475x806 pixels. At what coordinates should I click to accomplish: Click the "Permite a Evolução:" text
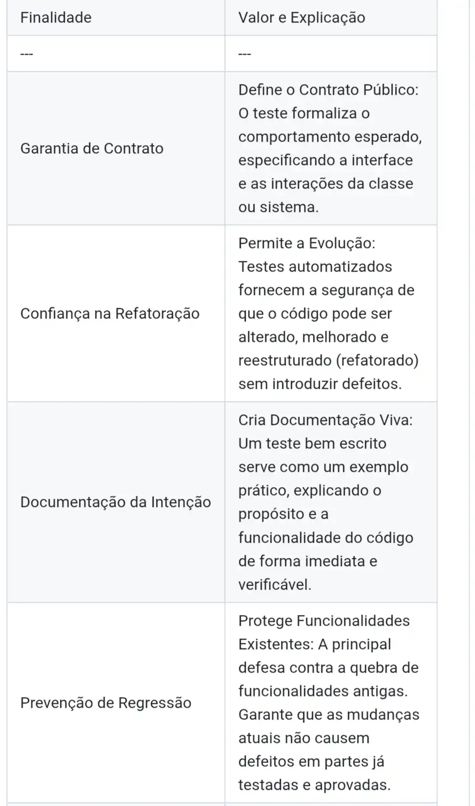pos(307,243)
